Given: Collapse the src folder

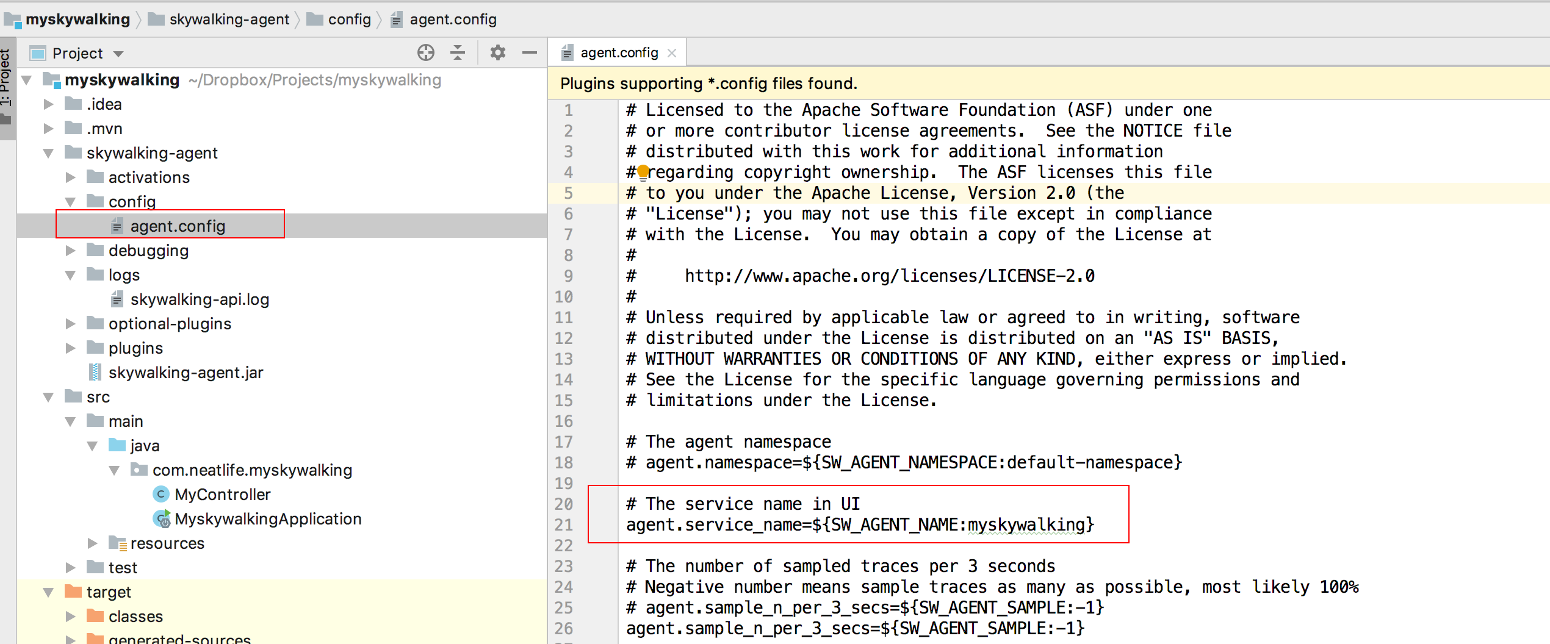Looking at the screenshot, I should click(49, 397).
